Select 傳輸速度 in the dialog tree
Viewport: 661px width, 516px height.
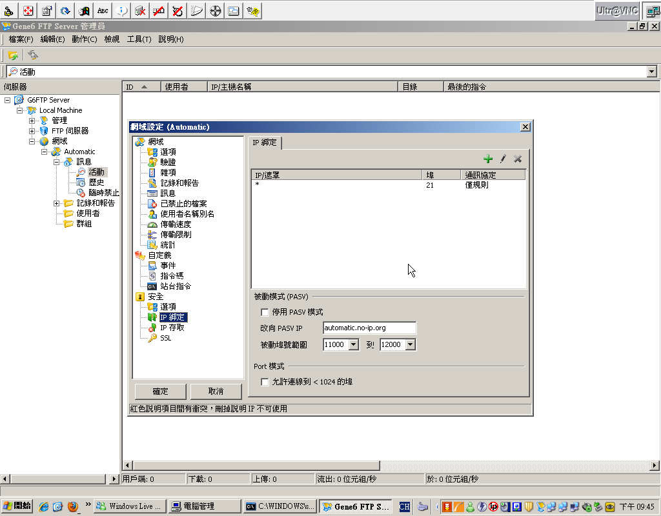pos(176,224)
